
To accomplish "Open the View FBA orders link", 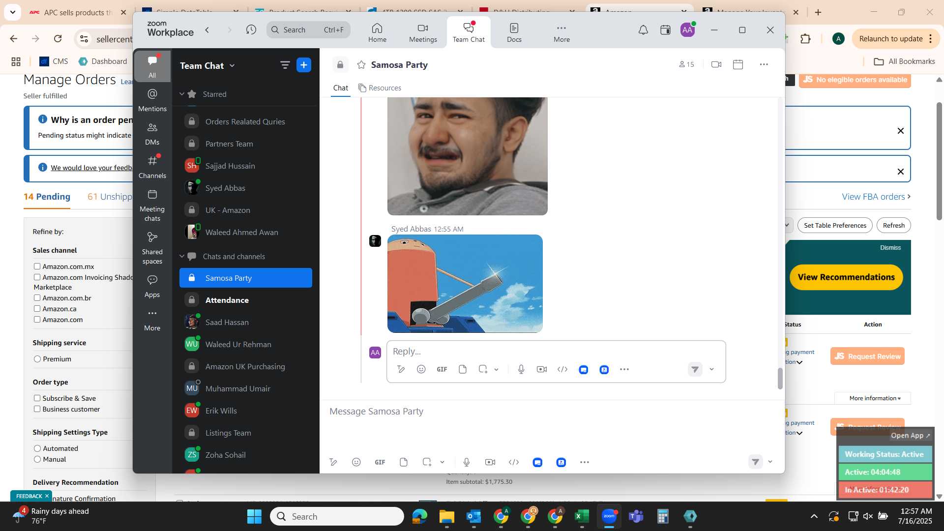I will point(876,197).
